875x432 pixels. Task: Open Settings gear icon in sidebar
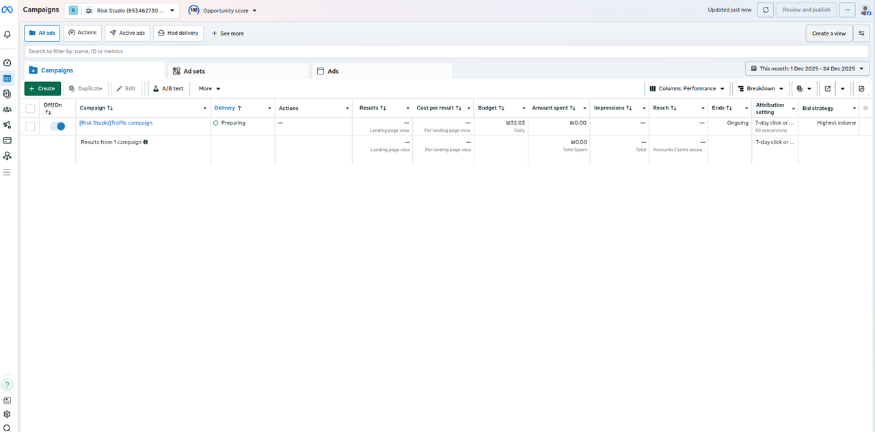pyautogui.click(x=8, y=414)
